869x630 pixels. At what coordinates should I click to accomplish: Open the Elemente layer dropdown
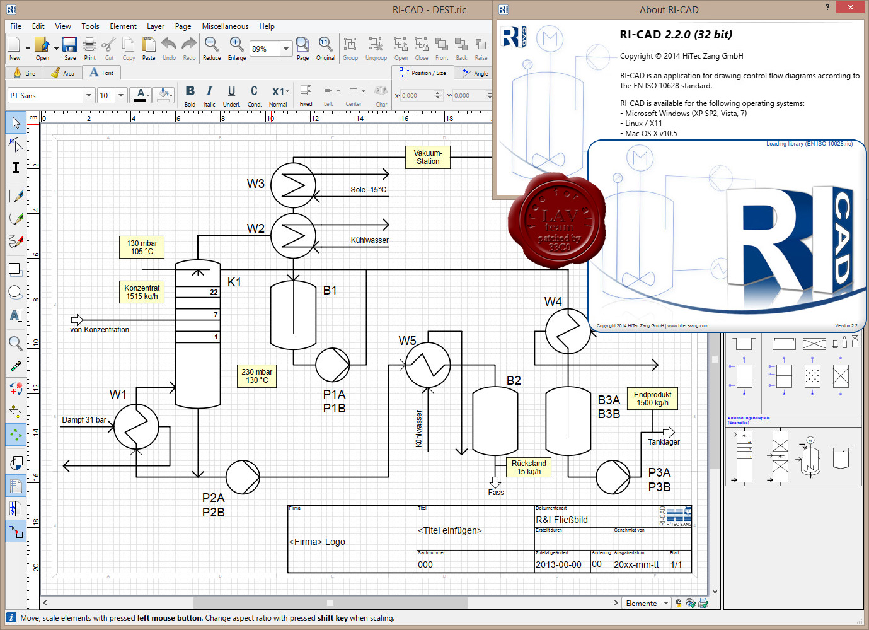point(647,604)
